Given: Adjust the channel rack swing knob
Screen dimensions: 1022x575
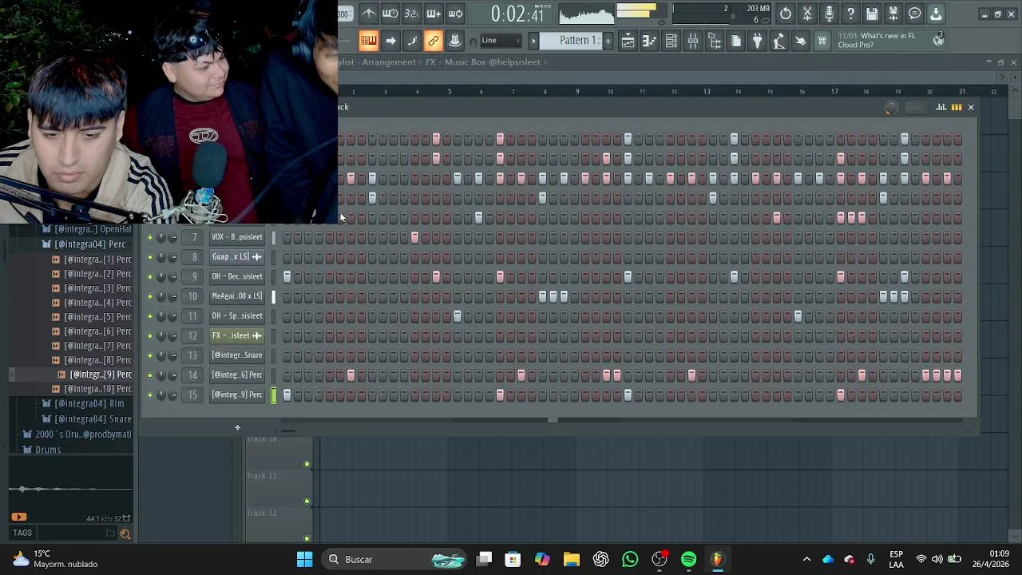Looking at the screenshot, I should coord(891,109).
